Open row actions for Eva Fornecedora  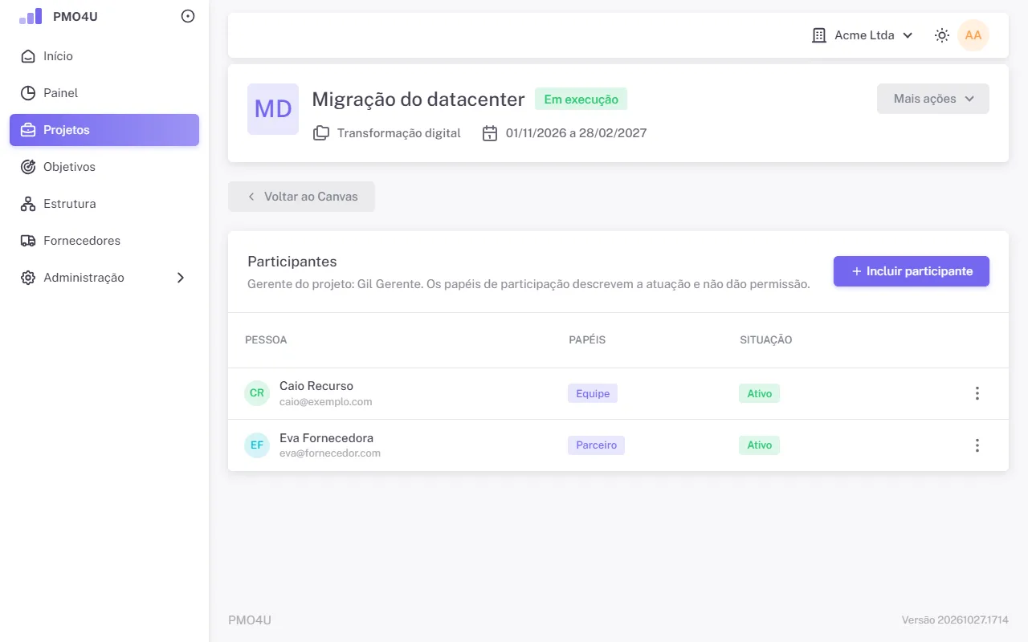coord(977,445)
